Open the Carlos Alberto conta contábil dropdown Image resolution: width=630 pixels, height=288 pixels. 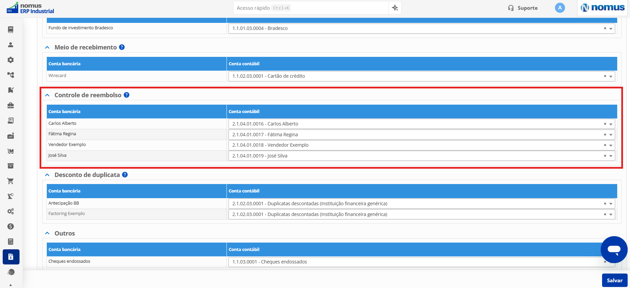click(611, 124)
